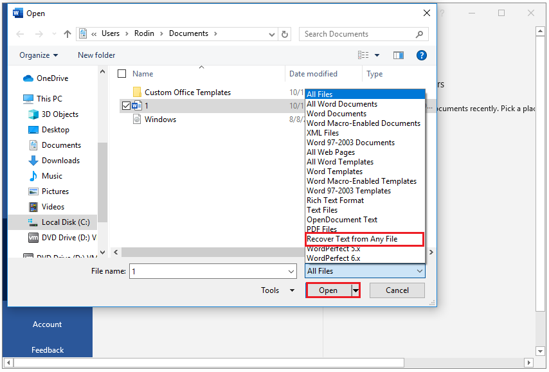Select the Custom Office Templates folder
This screenshot has height=372, width=549.
coord(188,93)
